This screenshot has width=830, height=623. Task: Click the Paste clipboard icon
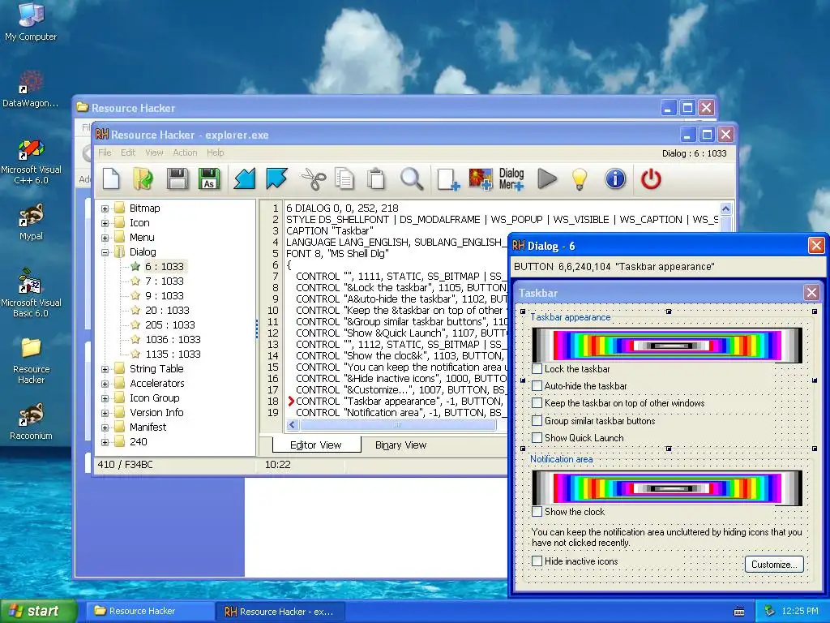coord(376,178)
